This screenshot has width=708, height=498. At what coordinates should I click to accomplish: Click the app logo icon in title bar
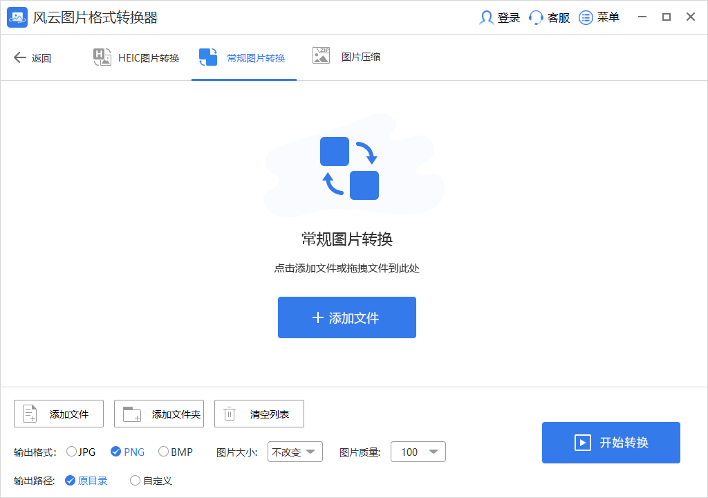coord(17,17)
